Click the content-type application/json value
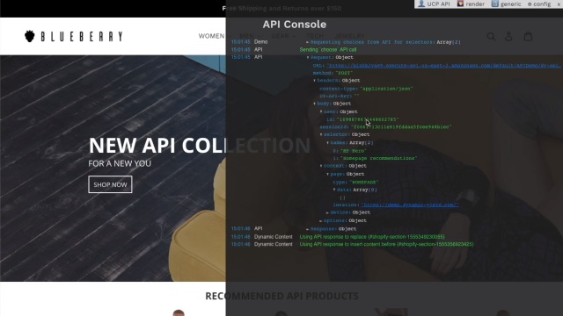The height and width of the screenshot is (316, 563). (x=386, y=89)
